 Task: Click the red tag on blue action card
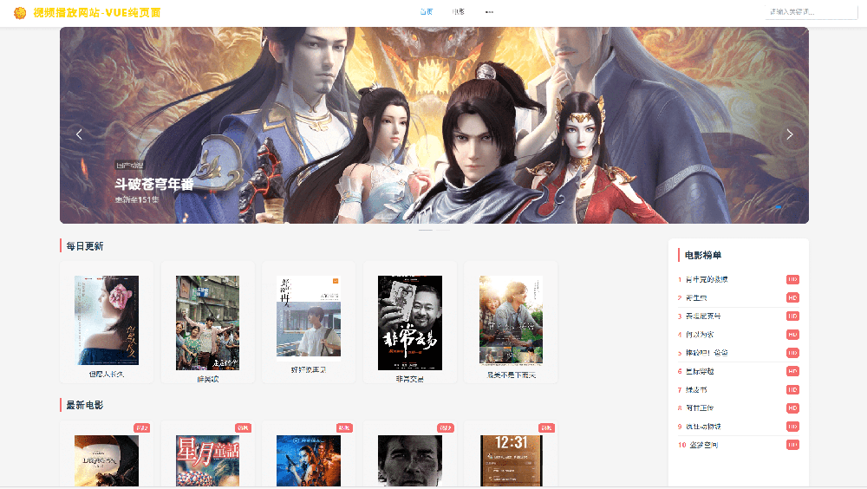tap(344, 427)
